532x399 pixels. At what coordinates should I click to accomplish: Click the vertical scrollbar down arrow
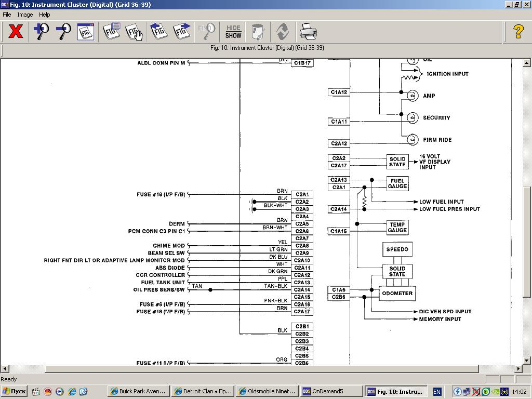point(527,360)
